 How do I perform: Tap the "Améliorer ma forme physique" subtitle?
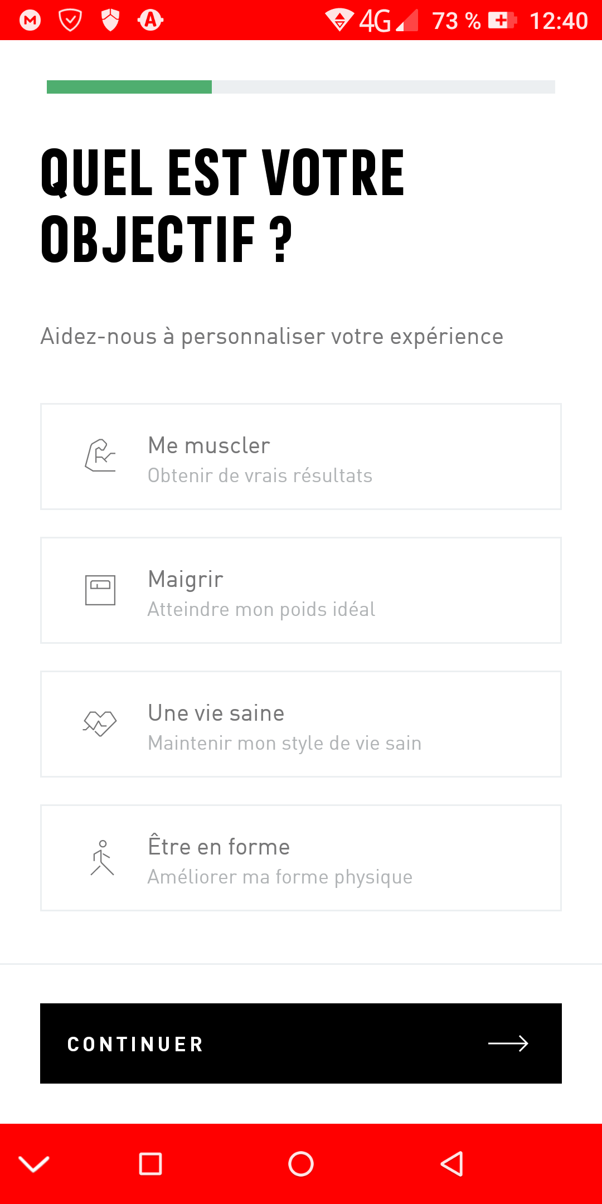(280, 877)
